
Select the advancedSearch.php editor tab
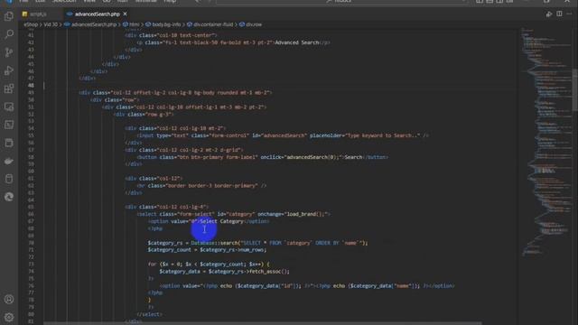point(98,14)
